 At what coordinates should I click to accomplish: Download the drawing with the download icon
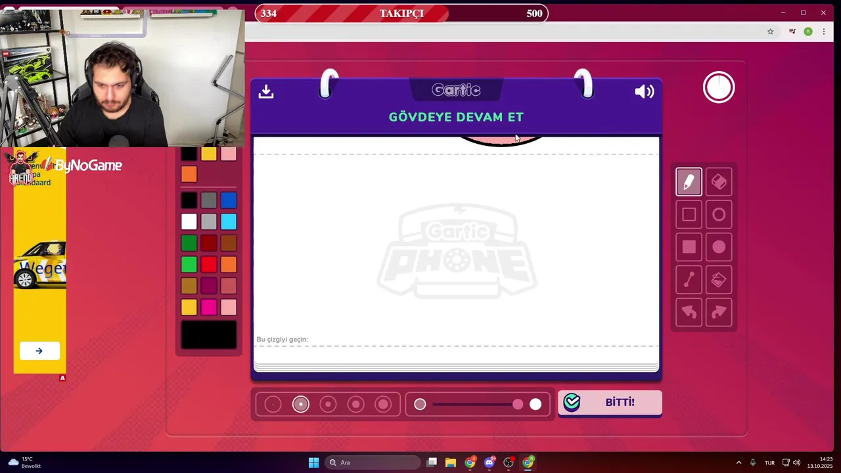point(265,91)
